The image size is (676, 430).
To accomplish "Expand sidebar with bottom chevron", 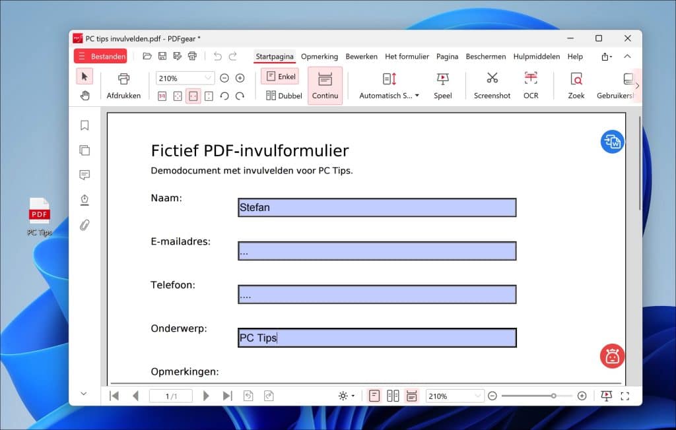I will click(84, 393).
